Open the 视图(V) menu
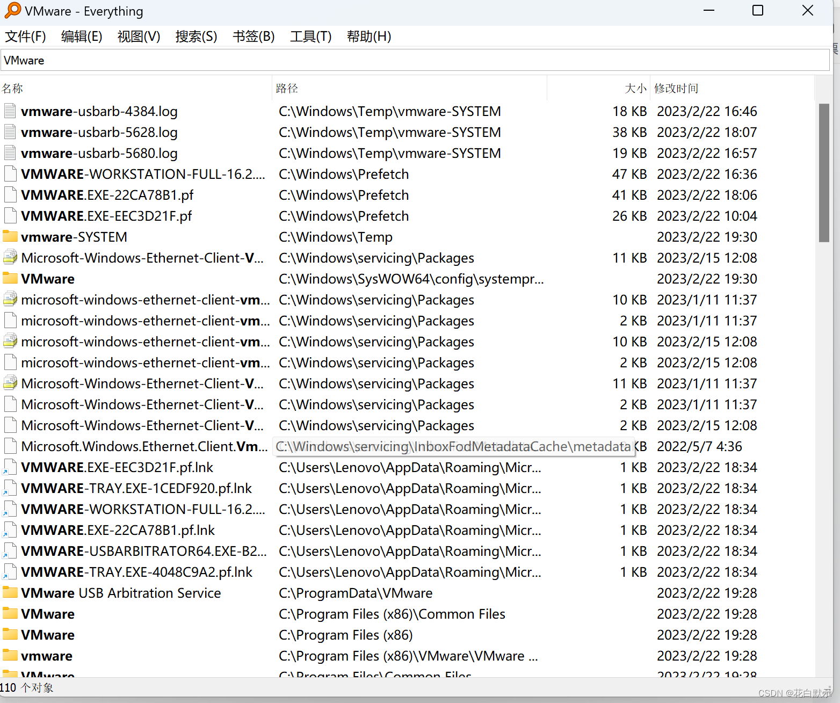Viewport: 840px width, 703px height. (x=138, y=36)
